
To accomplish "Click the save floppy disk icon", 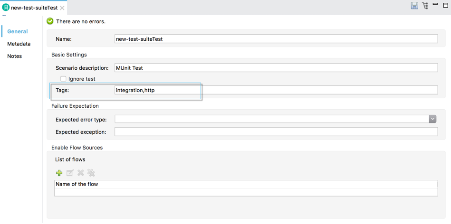I will click(x=414, y=6).
